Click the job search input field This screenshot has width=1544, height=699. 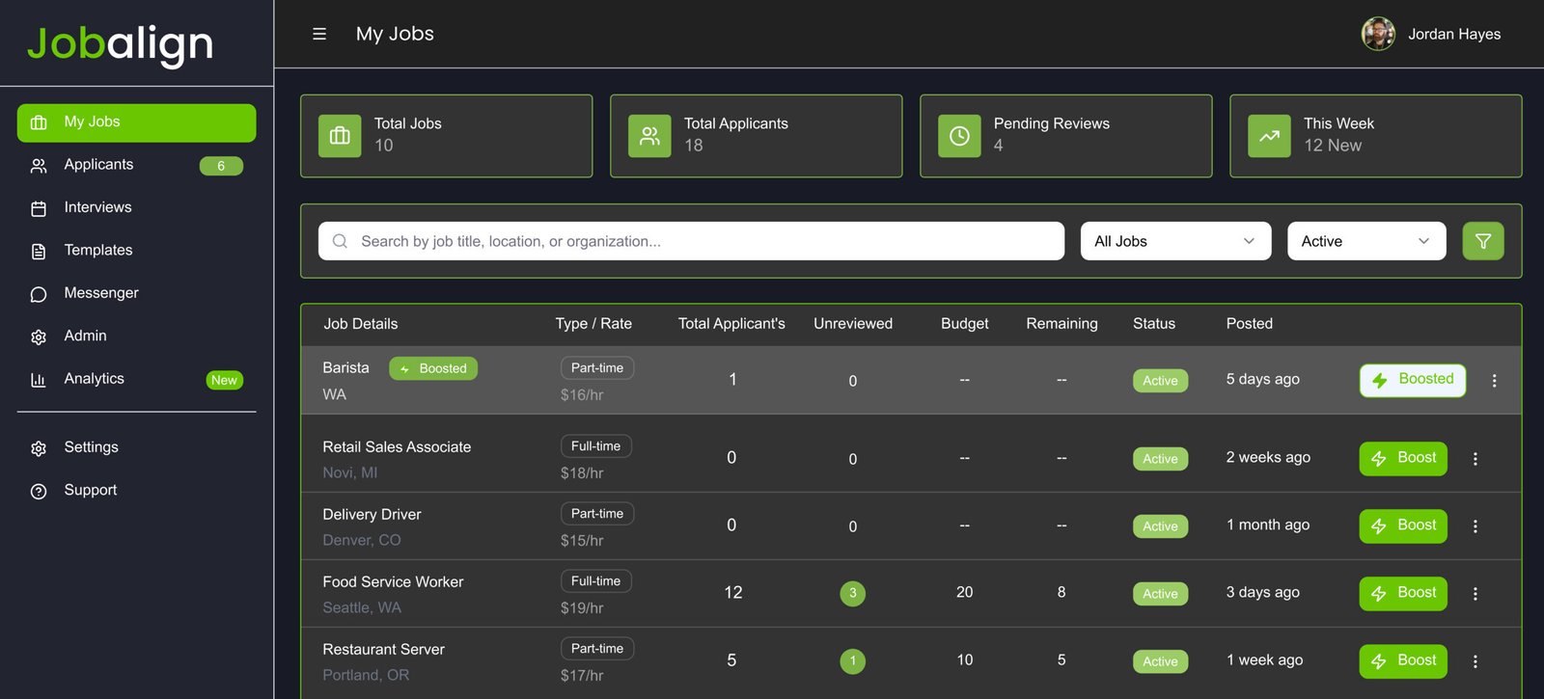(x=704, y=241)
